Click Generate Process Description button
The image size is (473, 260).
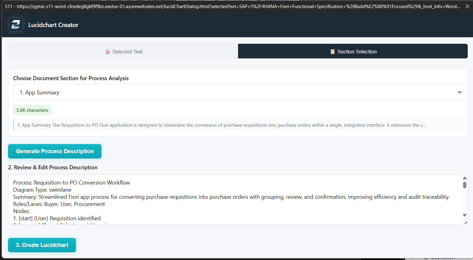55,151
